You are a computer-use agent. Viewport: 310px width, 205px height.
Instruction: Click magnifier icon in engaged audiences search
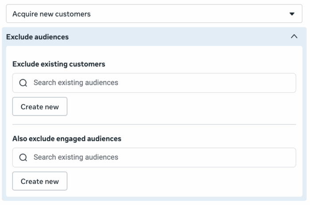[x=23, y=158]
